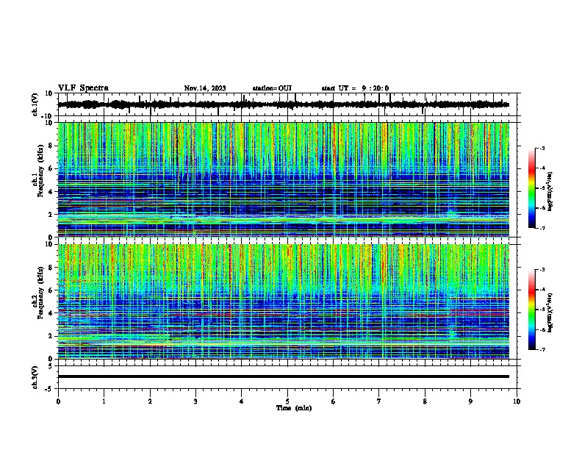Click the '-5' tick on ch.3(V) axis
Screen dimensions: 582x450
tap(50, 389)
